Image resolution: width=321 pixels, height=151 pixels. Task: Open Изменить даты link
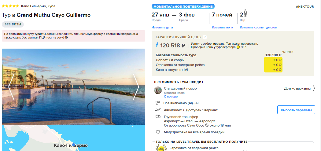coord(162,28)
